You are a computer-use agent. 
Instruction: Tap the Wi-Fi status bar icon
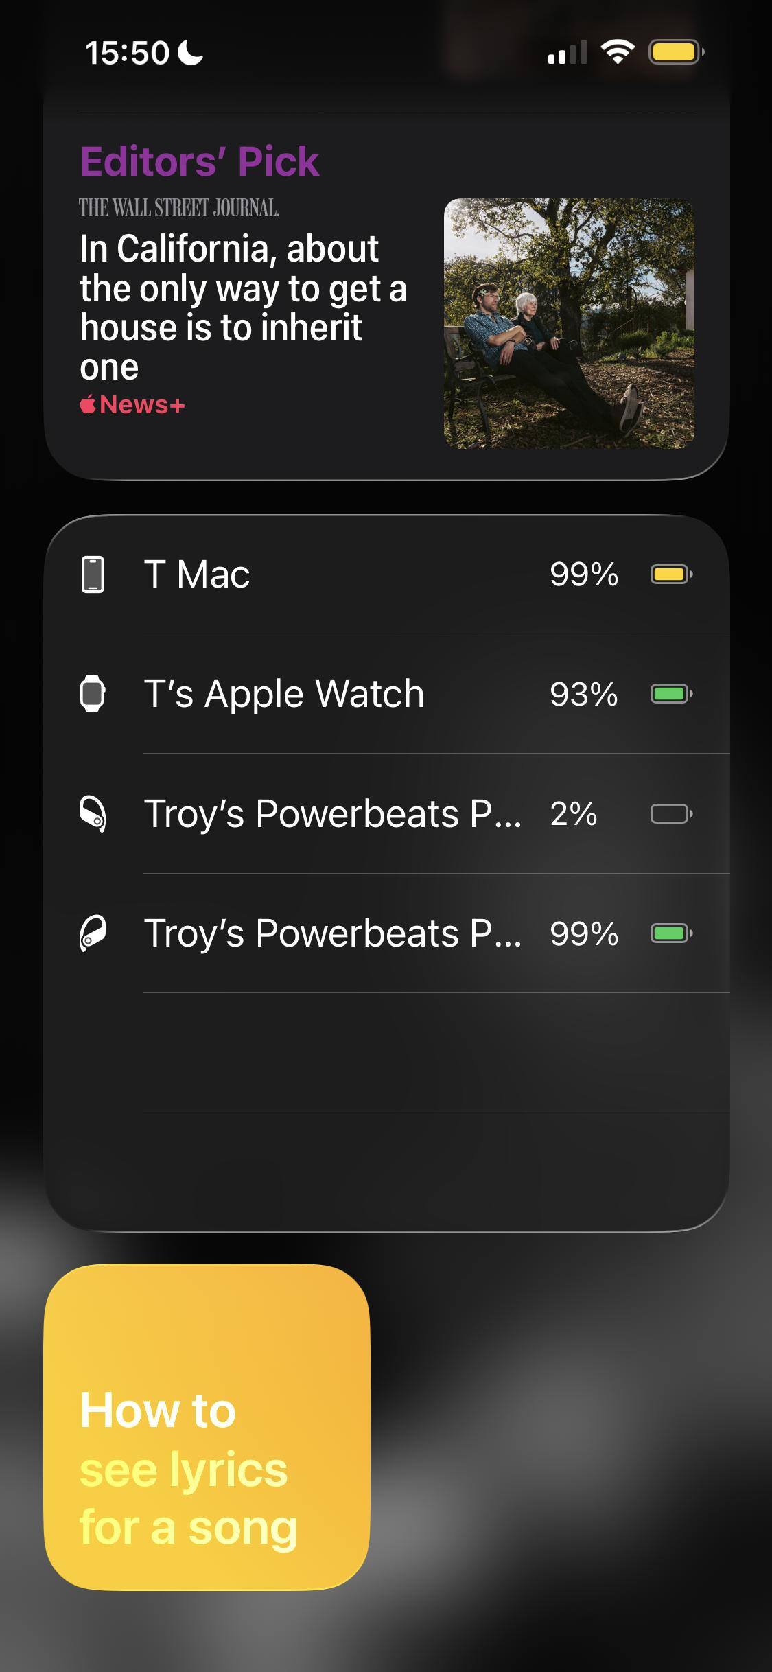[617, 52]
